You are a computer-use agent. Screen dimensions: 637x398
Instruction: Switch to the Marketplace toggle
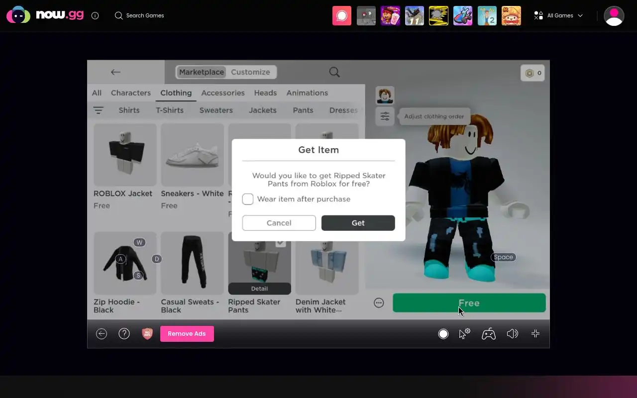(x=202, y=72)
